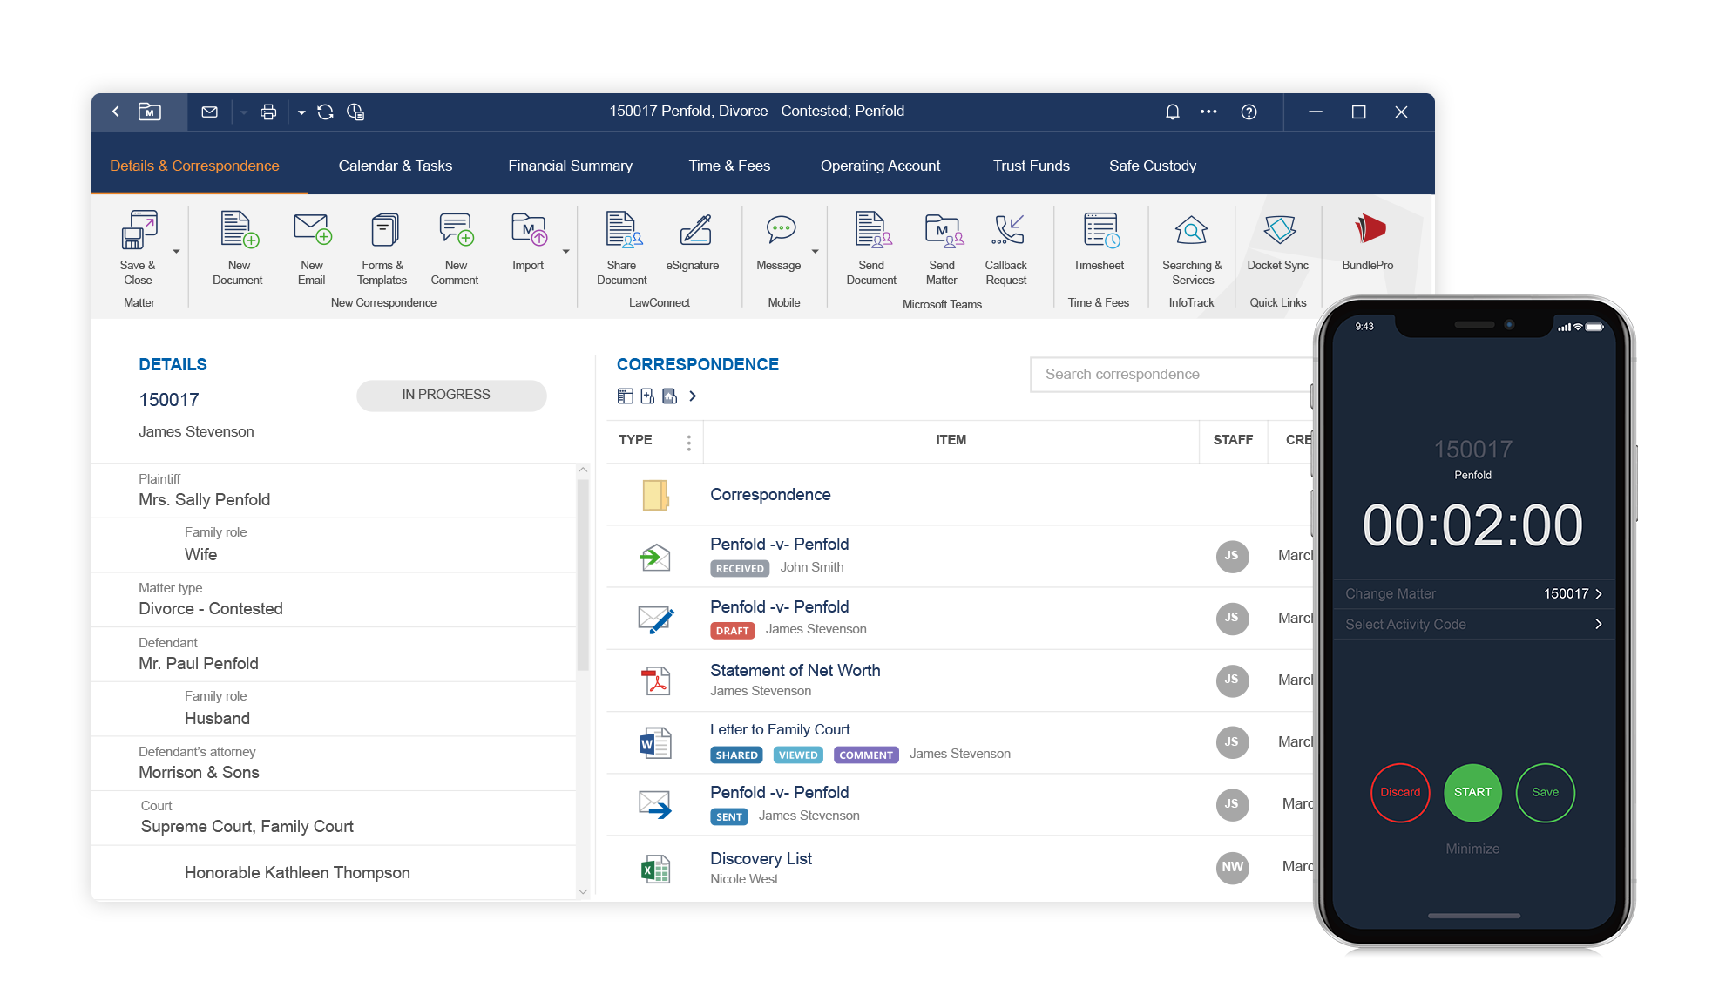
Task: Expand Select Activity Code on phone
Action: (x=1599, y=624)
